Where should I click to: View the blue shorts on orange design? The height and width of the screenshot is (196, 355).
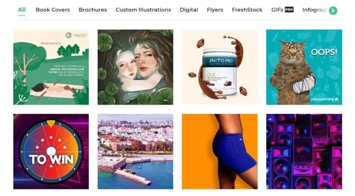(220, 151)
